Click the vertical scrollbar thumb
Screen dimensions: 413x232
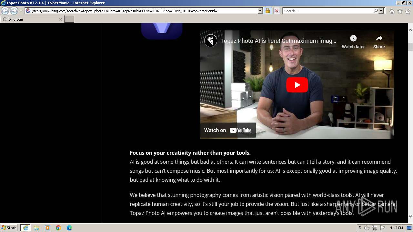pyautogui.click(x=410, y=47)
